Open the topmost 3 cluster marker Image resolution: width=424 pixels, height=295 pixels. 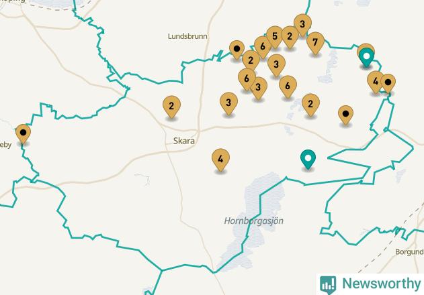[x=302, y=25]
